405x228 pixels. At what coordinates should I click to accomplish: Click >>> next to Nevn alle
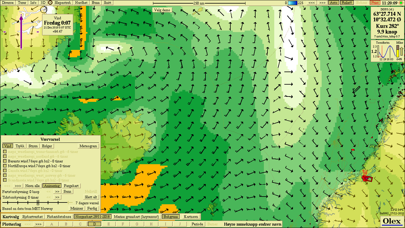pos(17,186)
